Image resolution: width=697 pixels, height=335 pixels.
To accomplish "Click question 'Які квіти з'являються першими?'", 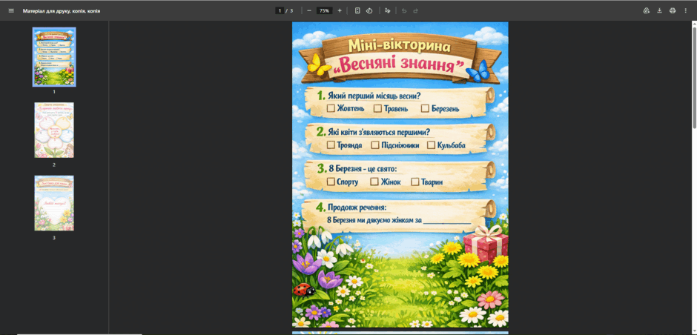I will [379, 132].
